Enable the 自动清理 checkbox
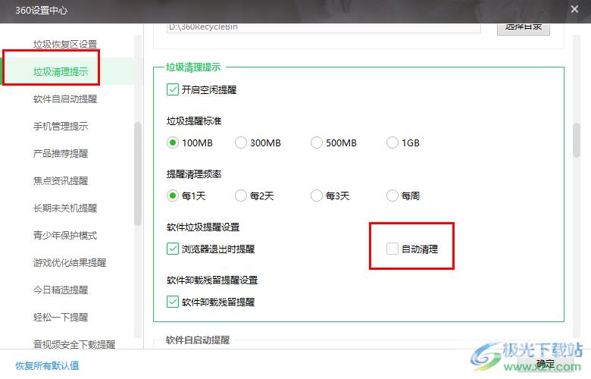The image size is (591, 379). tap(392, 249)
